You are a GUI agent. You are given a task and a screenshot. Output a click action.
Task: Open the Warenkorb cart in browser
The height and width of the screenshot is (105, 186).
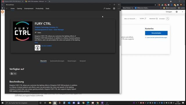153,19
